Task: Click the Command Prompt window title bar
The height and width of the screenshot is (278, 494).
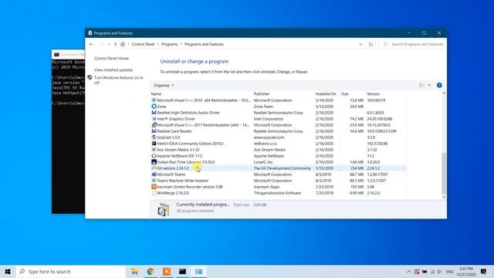Action: pos(69,54)
